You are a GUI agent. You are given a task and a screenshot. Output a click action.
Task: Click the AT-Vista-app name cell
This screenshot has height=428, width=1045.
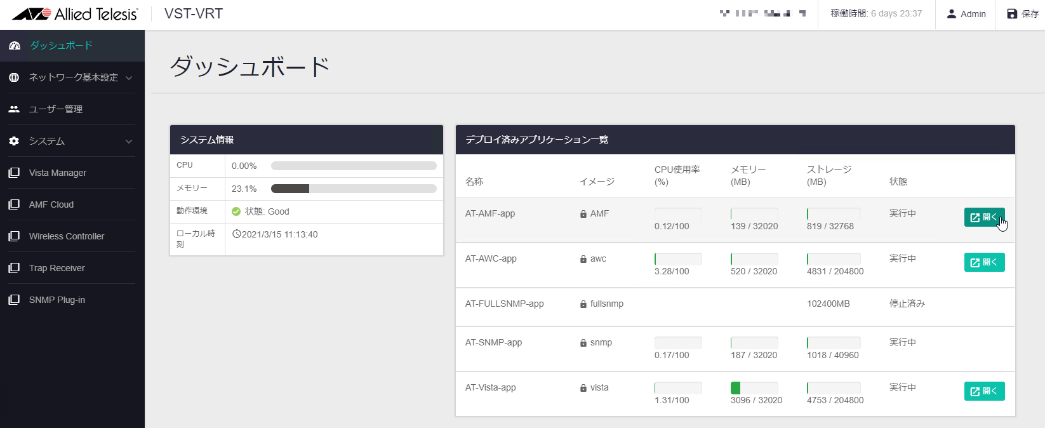tap(491, 387)
